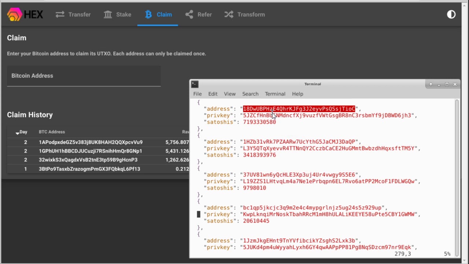This screenshot has height=264, width=469.
Task: Open the Claim tab
Action: (158, 15)
